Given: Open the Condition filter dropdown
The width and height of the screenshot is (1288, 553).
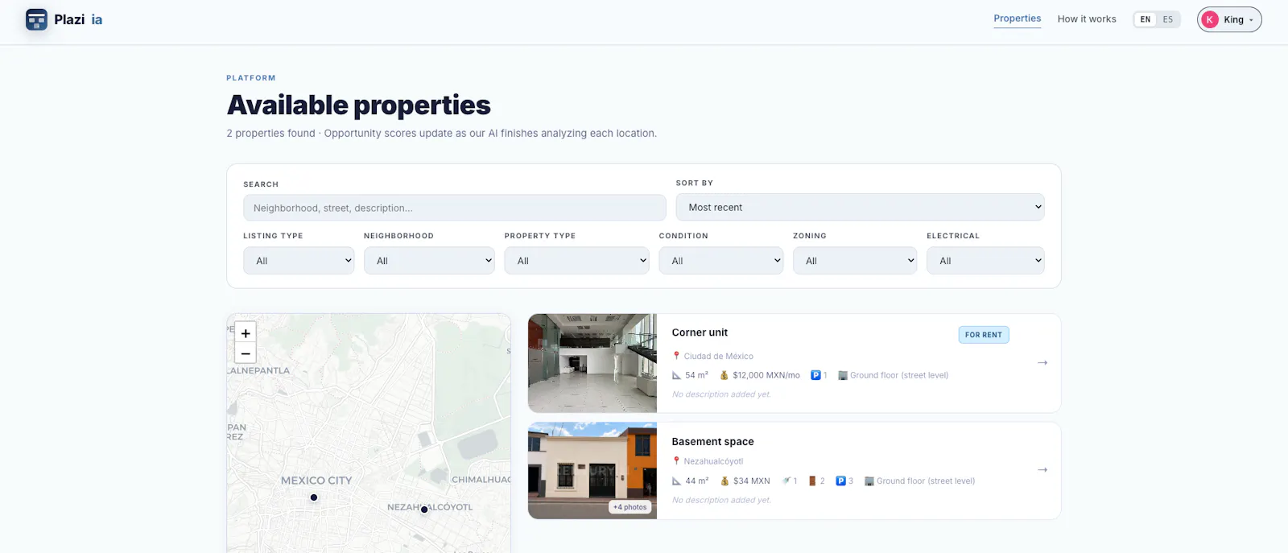Looking at the screenshot, I should click(x=720, y=261).
